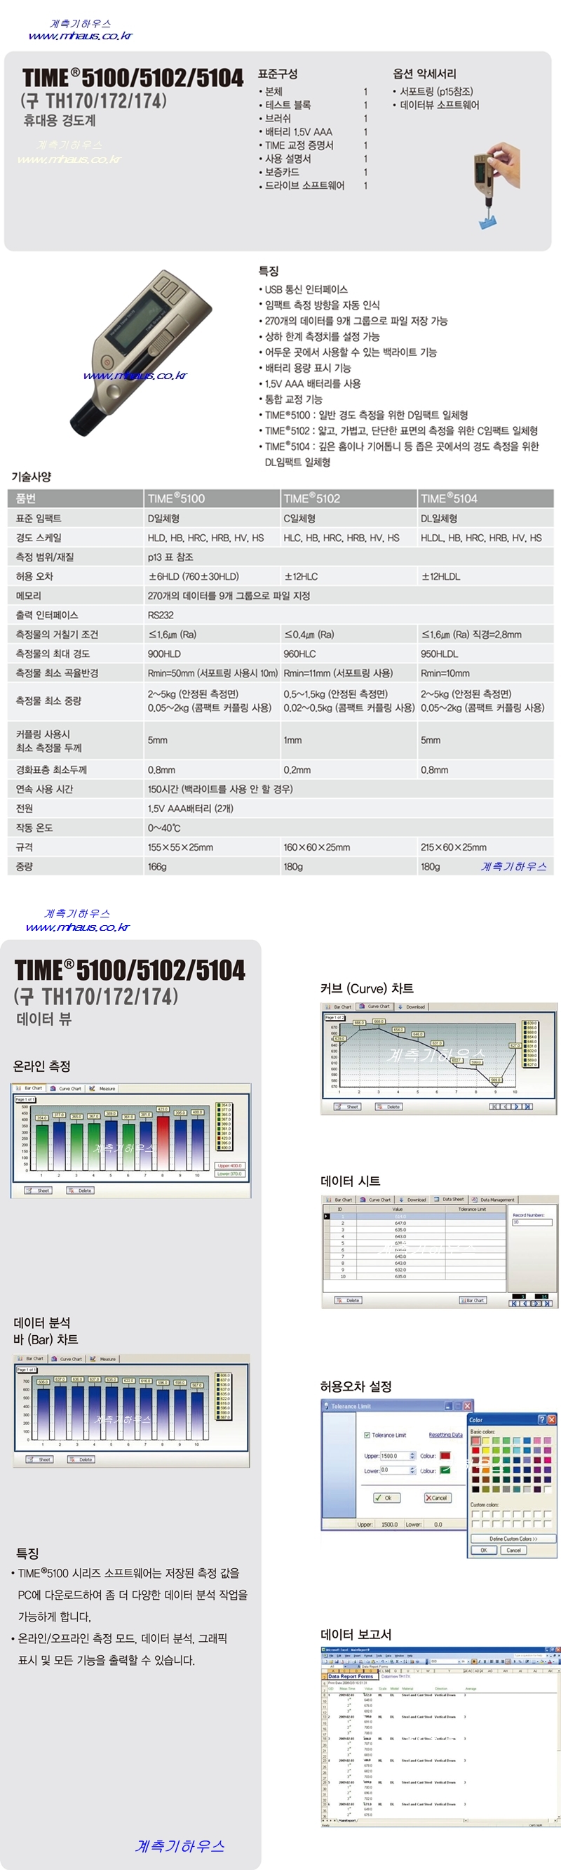Open Curve Chart tab in online measurement window
This screenshot has height=1870, width=561.
66,1088
